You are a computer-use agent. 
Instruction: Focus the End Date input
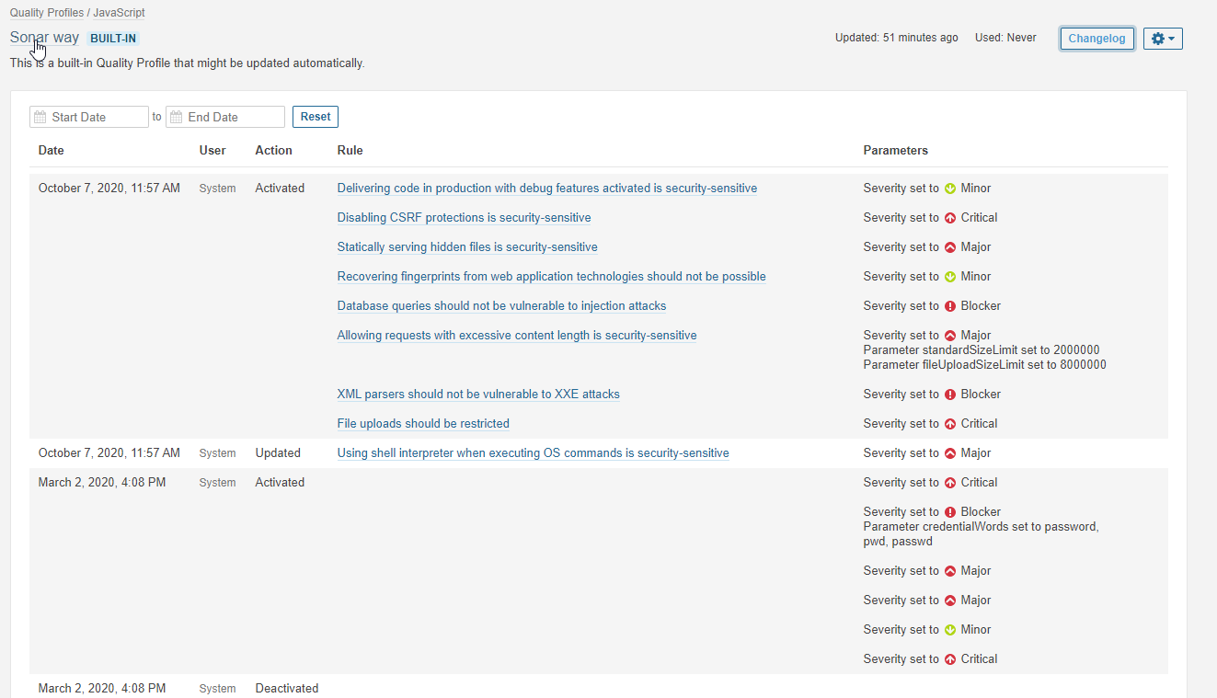tap(233, 117)
